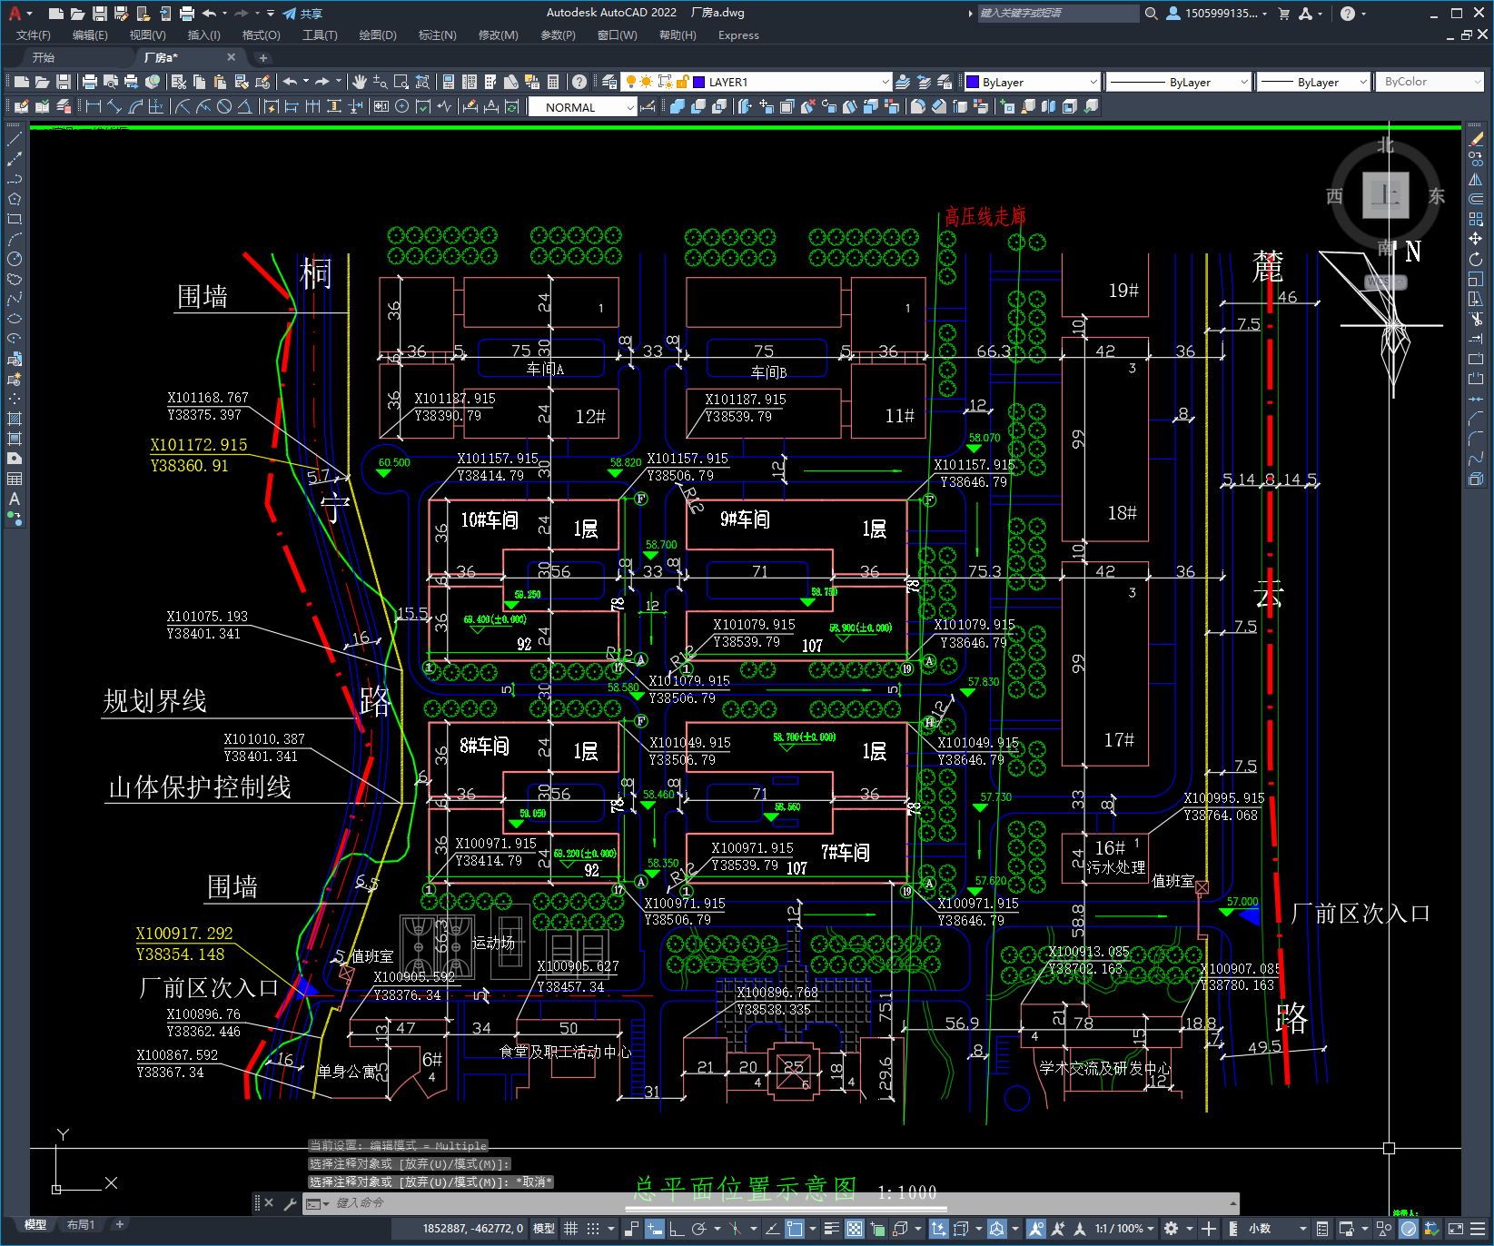Click the Erase tool in right toolbar
1494x1246 pixels.
point(1476,139)
